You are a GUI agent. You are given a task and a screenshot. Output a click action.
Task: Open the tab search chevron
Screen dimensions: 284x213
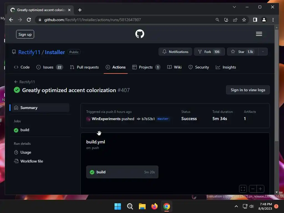(234, 7)
